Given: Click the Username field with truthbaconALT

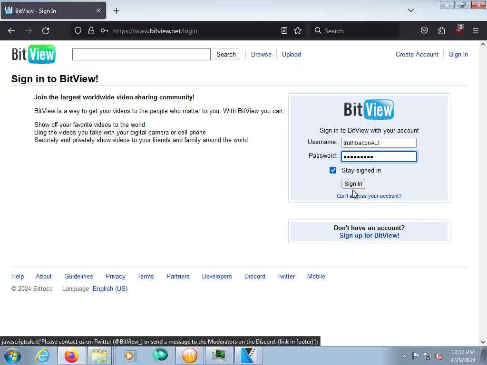Looking at the screenshot, I should tap(379, 143).
